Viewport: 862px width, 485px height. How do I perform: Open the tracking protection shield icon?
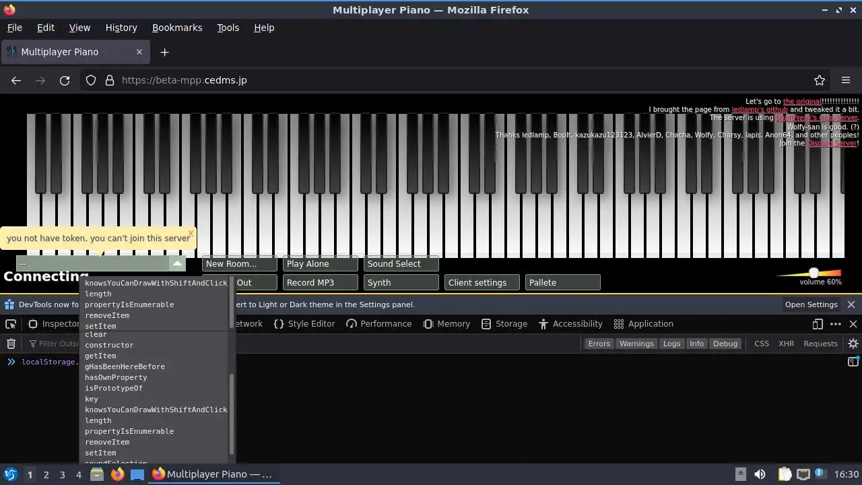point(91,80)
